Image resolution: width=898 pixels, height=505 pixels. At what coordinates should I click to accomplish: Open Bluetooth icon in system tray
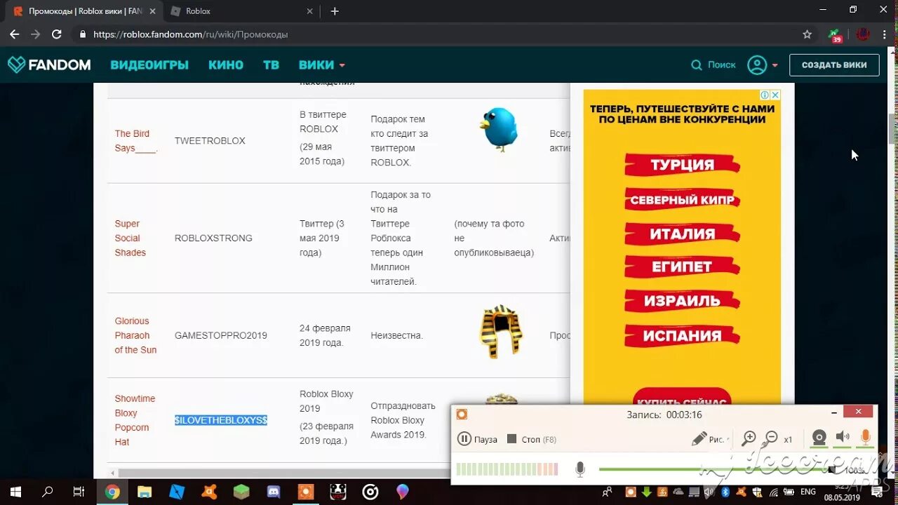pos(726,492)
